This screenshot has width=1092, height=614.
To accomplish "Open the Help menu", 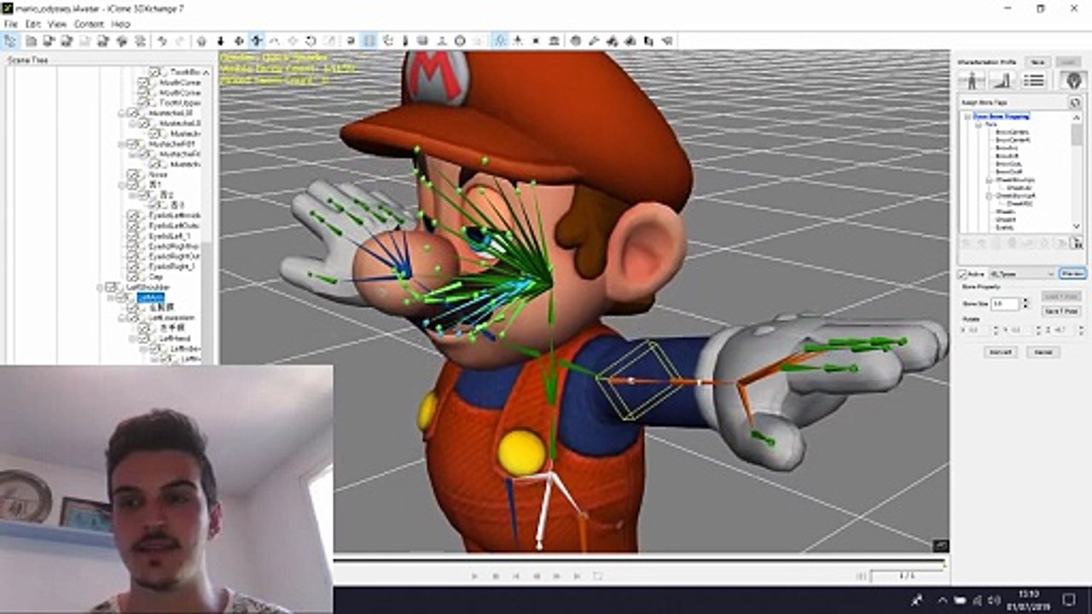I will 121,24.
